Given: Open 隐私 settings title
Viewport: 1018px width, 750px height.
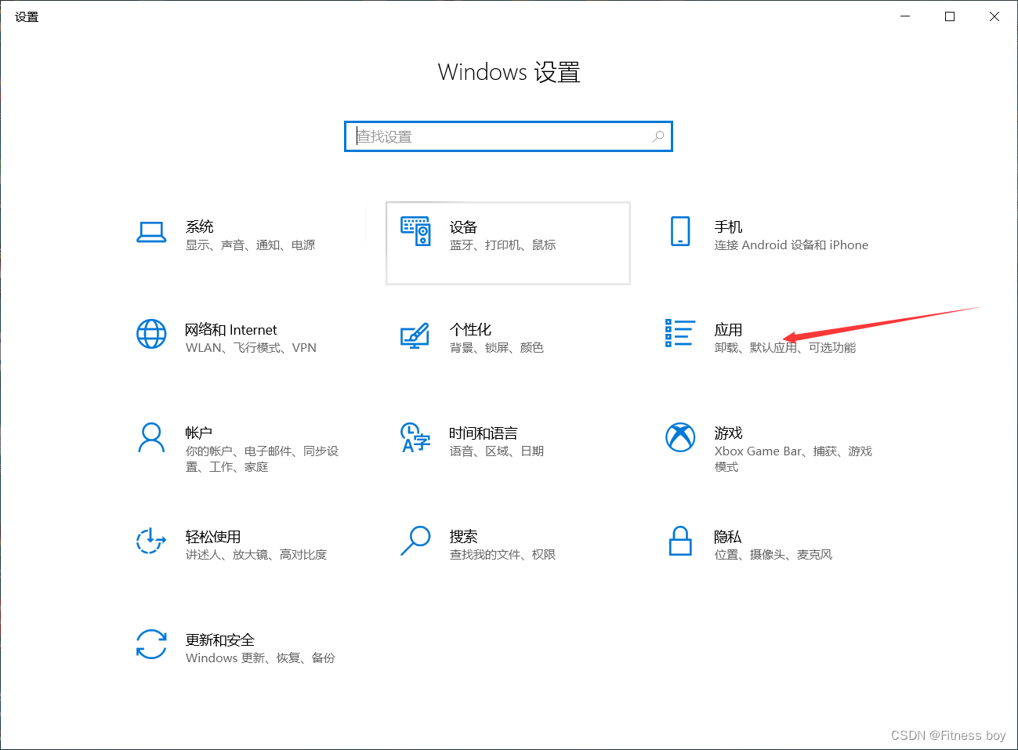Looking at the screenshot, I should pyautogui.click(x=727, y=536).
